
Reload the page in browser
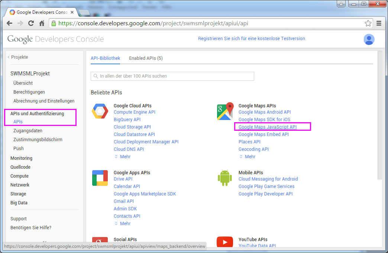tap(31, 23)
